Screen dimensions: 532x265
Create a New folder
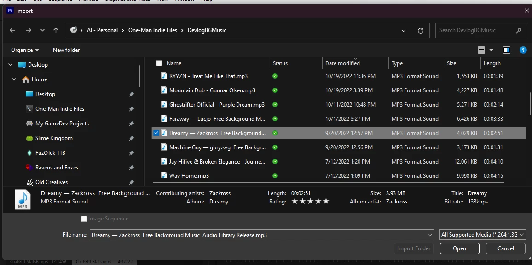click(x=66, y=50)
